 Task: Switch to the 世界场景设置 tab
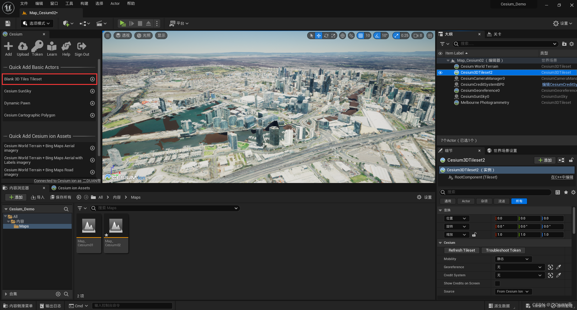click(502, 151)
